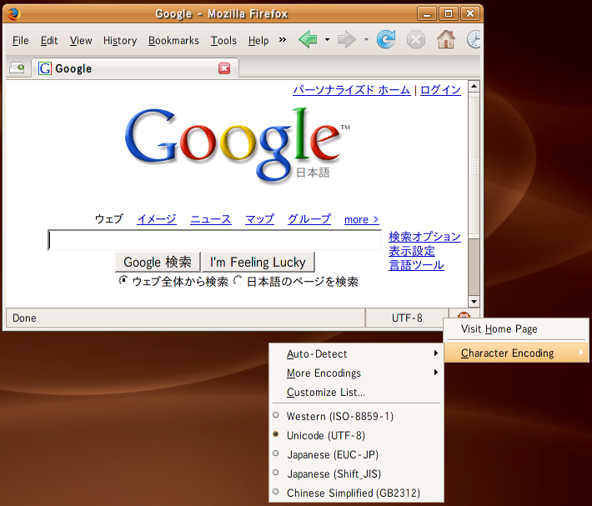Open the グループ link
Image resolution: width=592 pixels, height=506 pixels.
tap(309, 219)
